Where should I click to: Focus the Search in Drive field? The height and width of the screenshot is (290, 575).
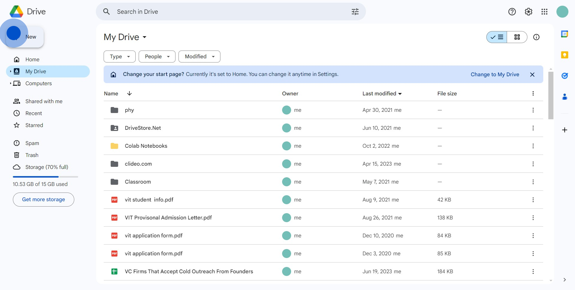(x=231, y=12)
